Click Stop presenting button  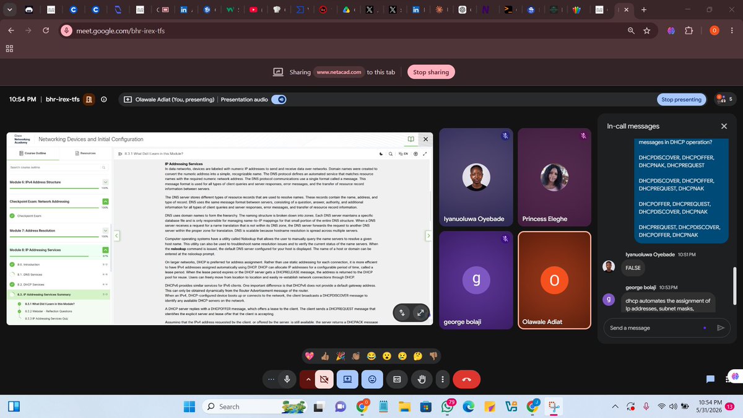click(x=681, y=99)
